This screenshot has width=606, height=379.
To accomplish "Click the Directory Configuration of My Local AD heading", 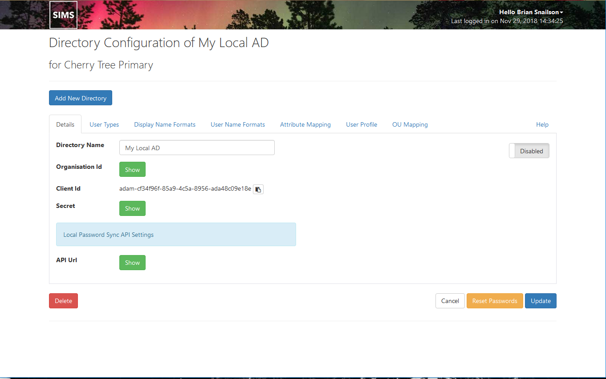I will click(x=159, y=43).
